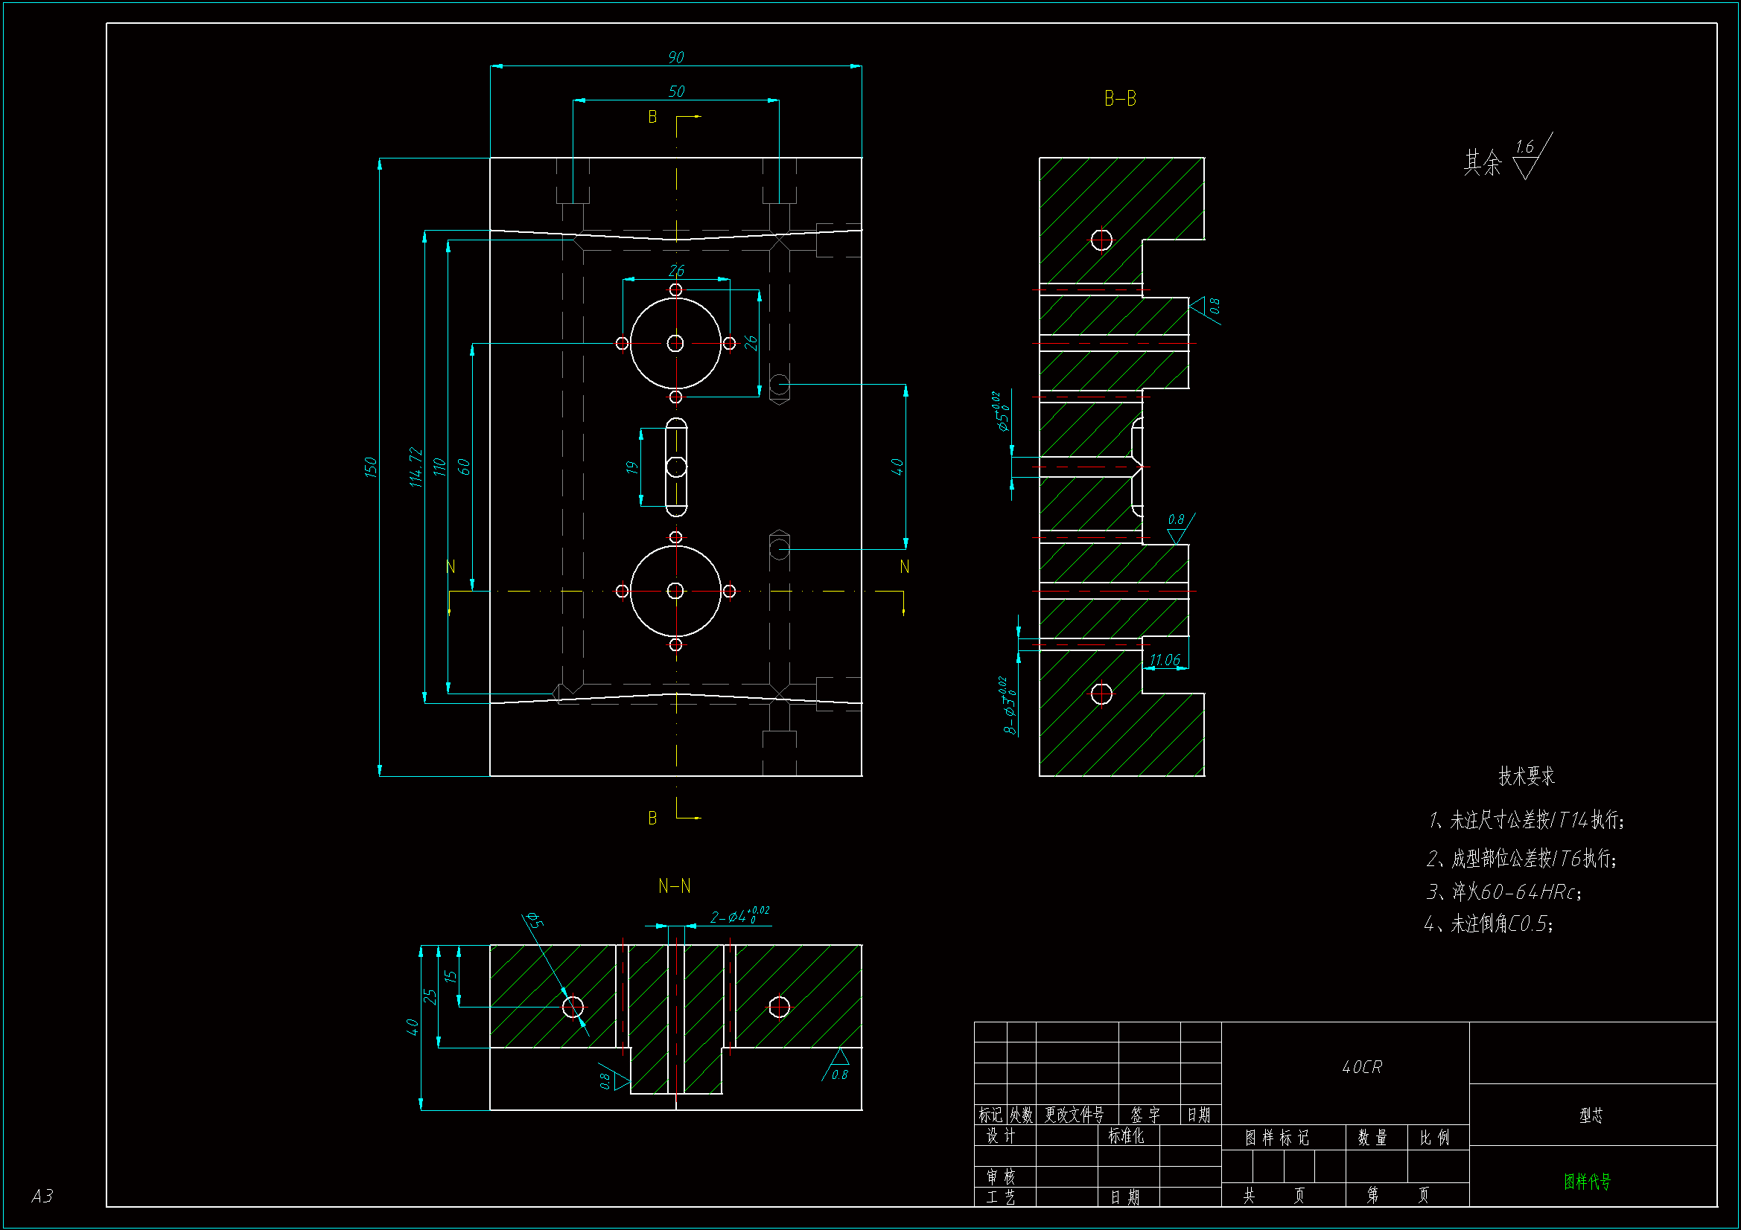Screen dimensions: 1741x1230
Task: Click the upper large circle's center hole in main view
Action: 675,343
